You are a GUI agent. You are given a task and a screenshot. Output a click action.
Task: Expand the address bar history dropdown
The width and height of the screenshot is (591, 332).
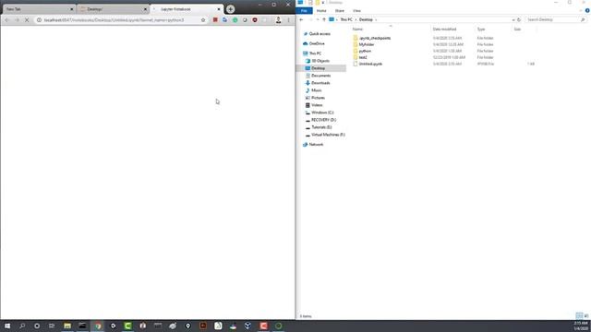point(513,19)
